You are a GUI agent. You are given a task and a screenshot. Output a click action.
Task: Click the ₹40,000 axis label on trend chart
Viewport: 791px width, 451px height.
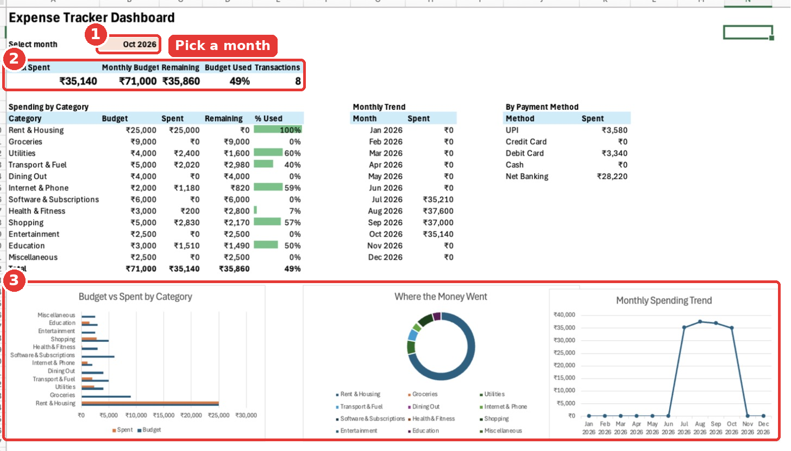[564, 315]
